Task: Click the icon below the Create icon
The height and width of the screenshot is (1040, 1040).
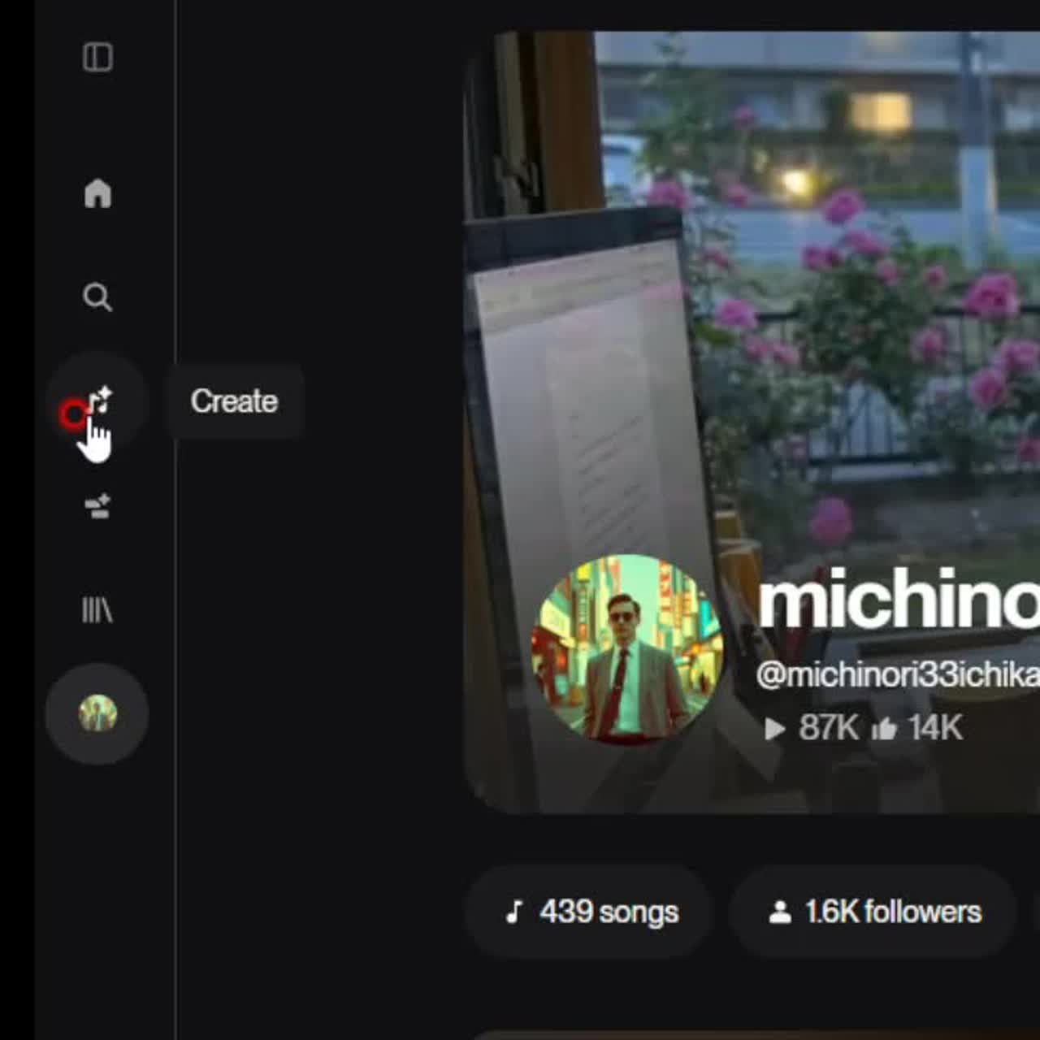Action: click(x=97, y=506)
